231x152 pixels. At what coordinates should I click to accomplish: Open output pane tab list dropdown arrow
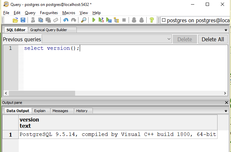point(226,111)
